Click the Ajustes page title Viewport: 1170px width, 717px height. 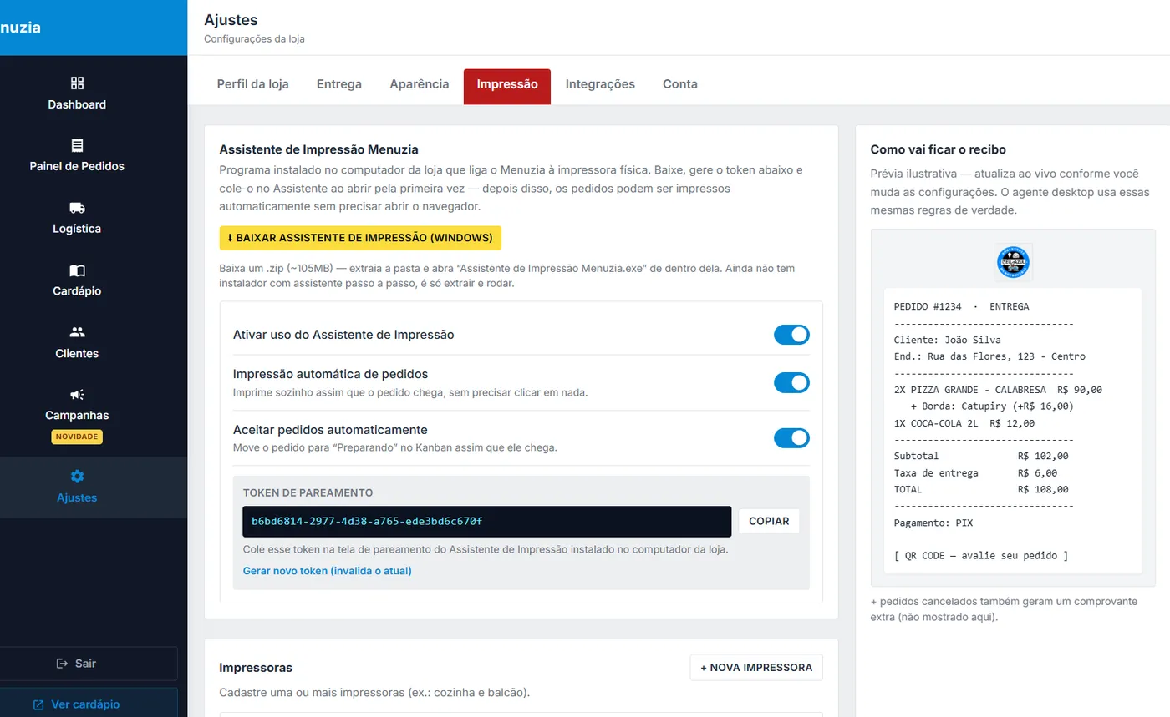[x=231, y=20]
